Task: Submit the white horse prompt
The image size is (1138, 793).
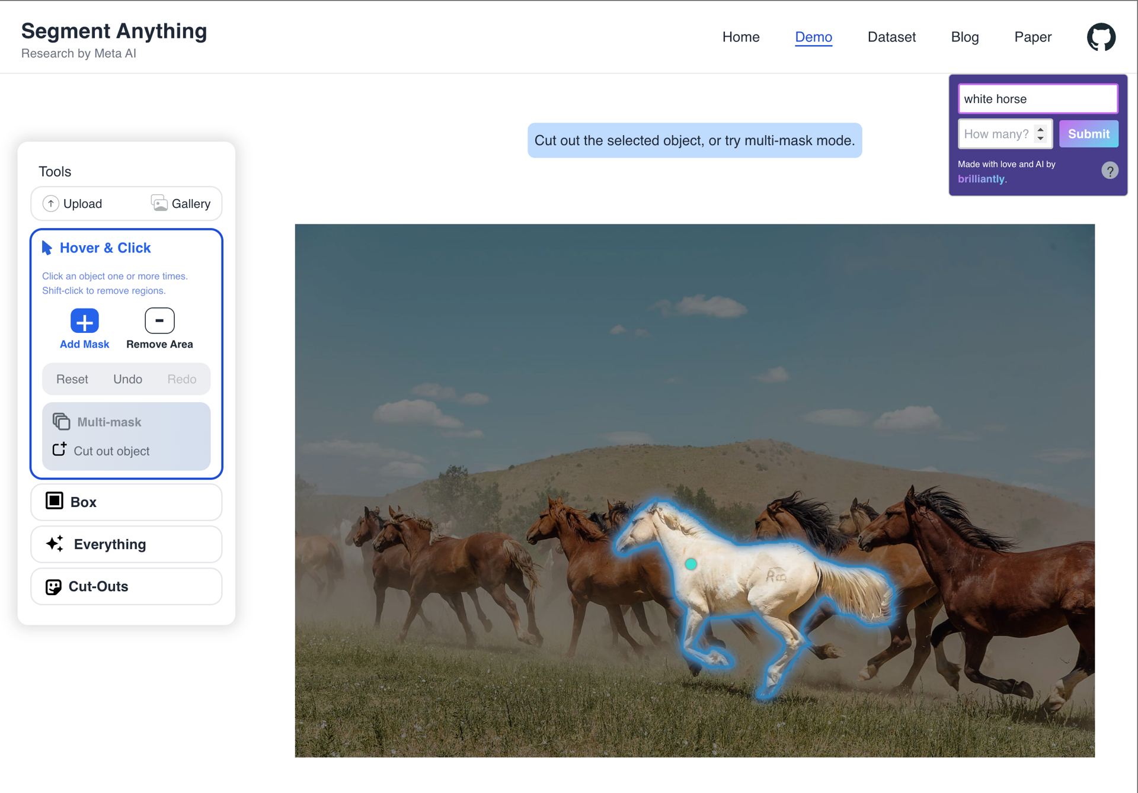Action: (x=1089, y=134)
